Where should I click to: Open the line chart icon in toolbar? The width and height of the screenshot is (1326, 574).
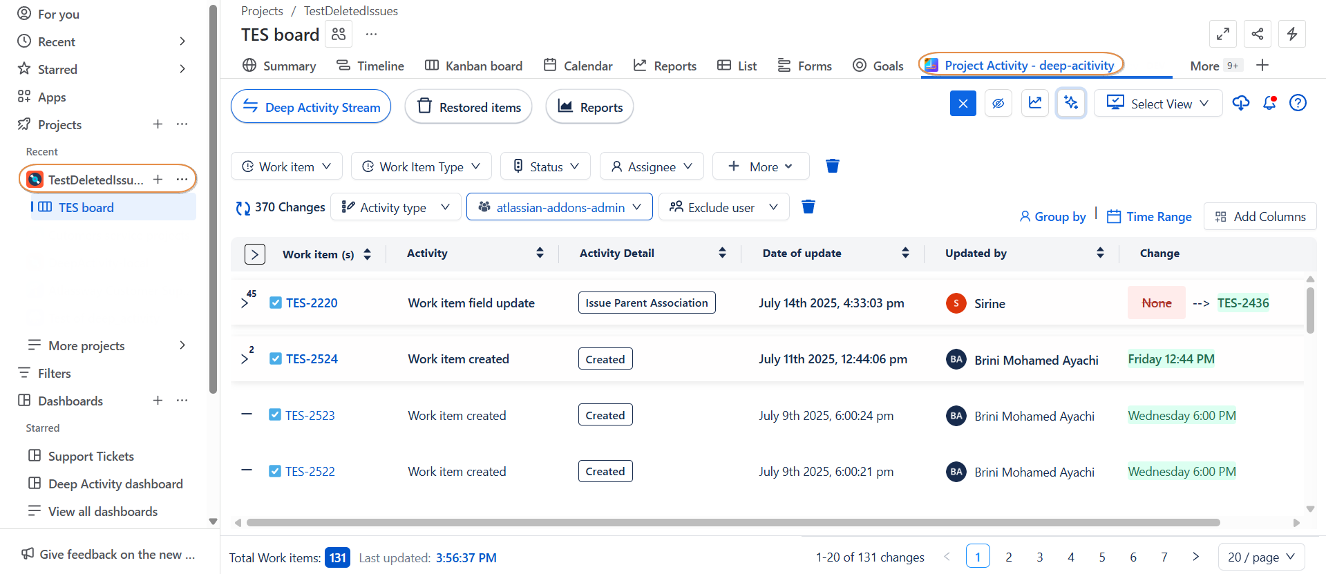pyautogui.click(x=1035, y=104)
